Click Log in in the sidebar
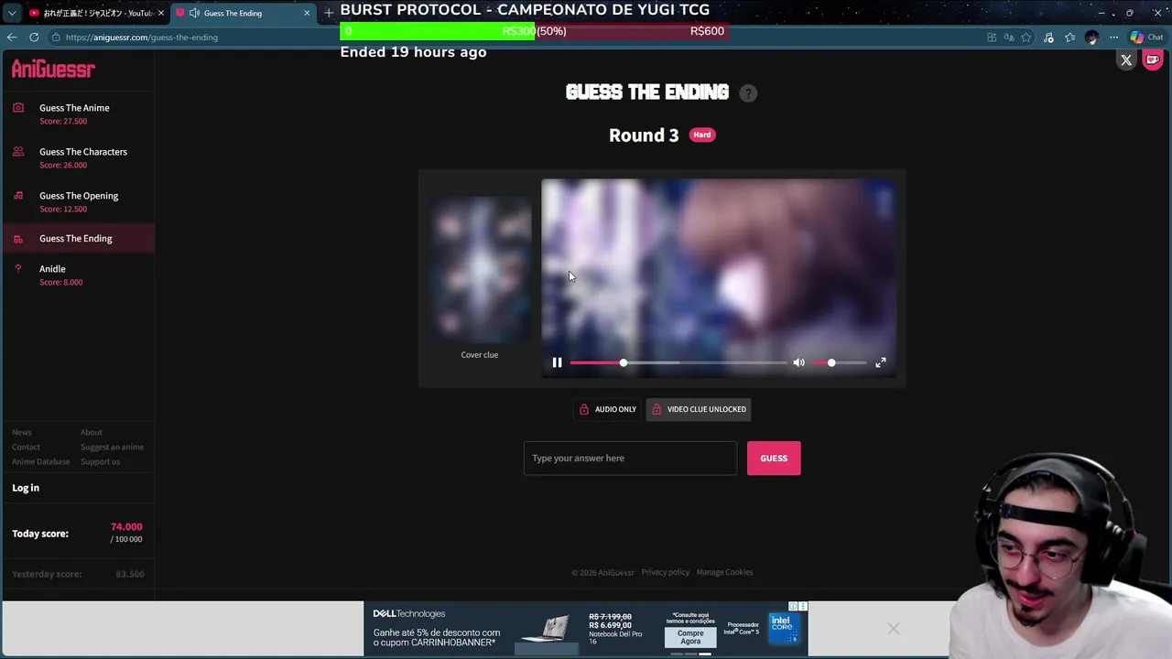 (x=26, y=488)
